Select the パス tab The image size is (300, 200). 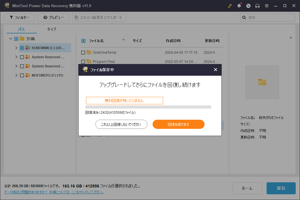point(21,29)
